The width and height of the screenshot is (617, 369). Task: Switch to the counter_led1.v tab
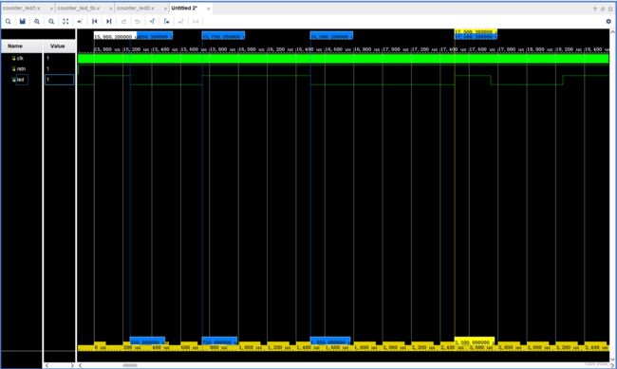tap(22, 8)
